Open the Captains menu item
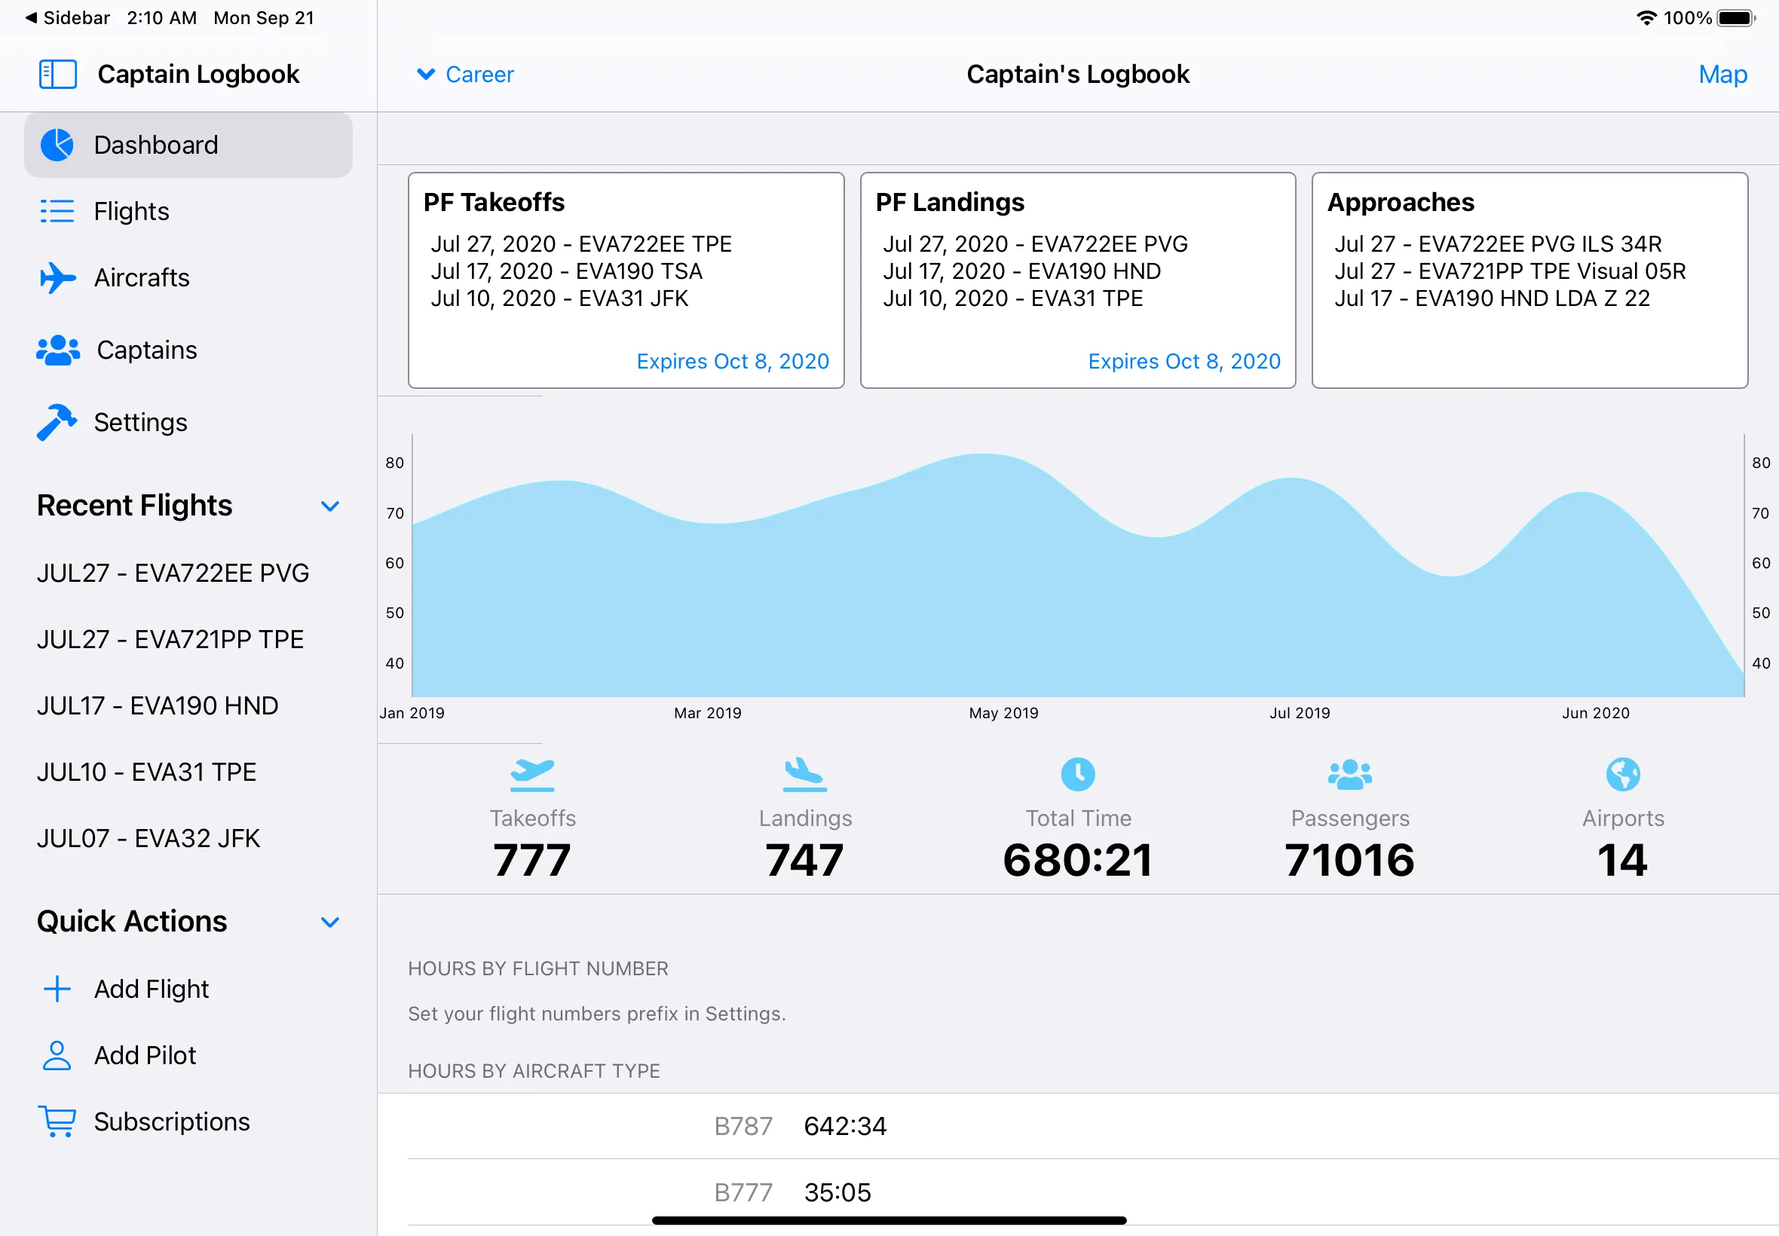 [x=147, y=350]
